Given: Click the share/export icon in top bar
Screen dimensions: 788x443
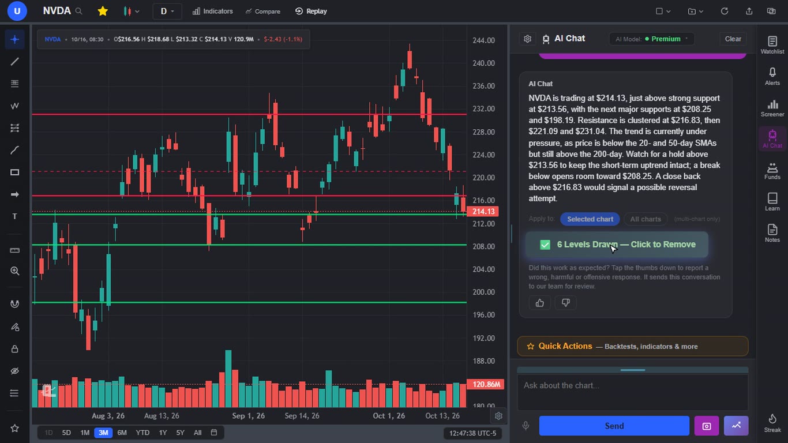Looking at the screenshot, I should 749,11.
